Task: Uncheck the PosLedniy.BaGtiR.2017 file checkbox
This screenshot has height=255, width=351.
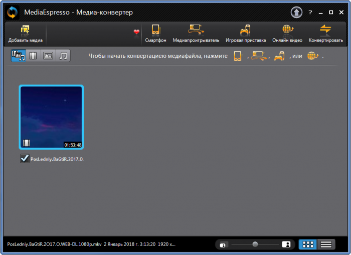Action: [25, 159]
